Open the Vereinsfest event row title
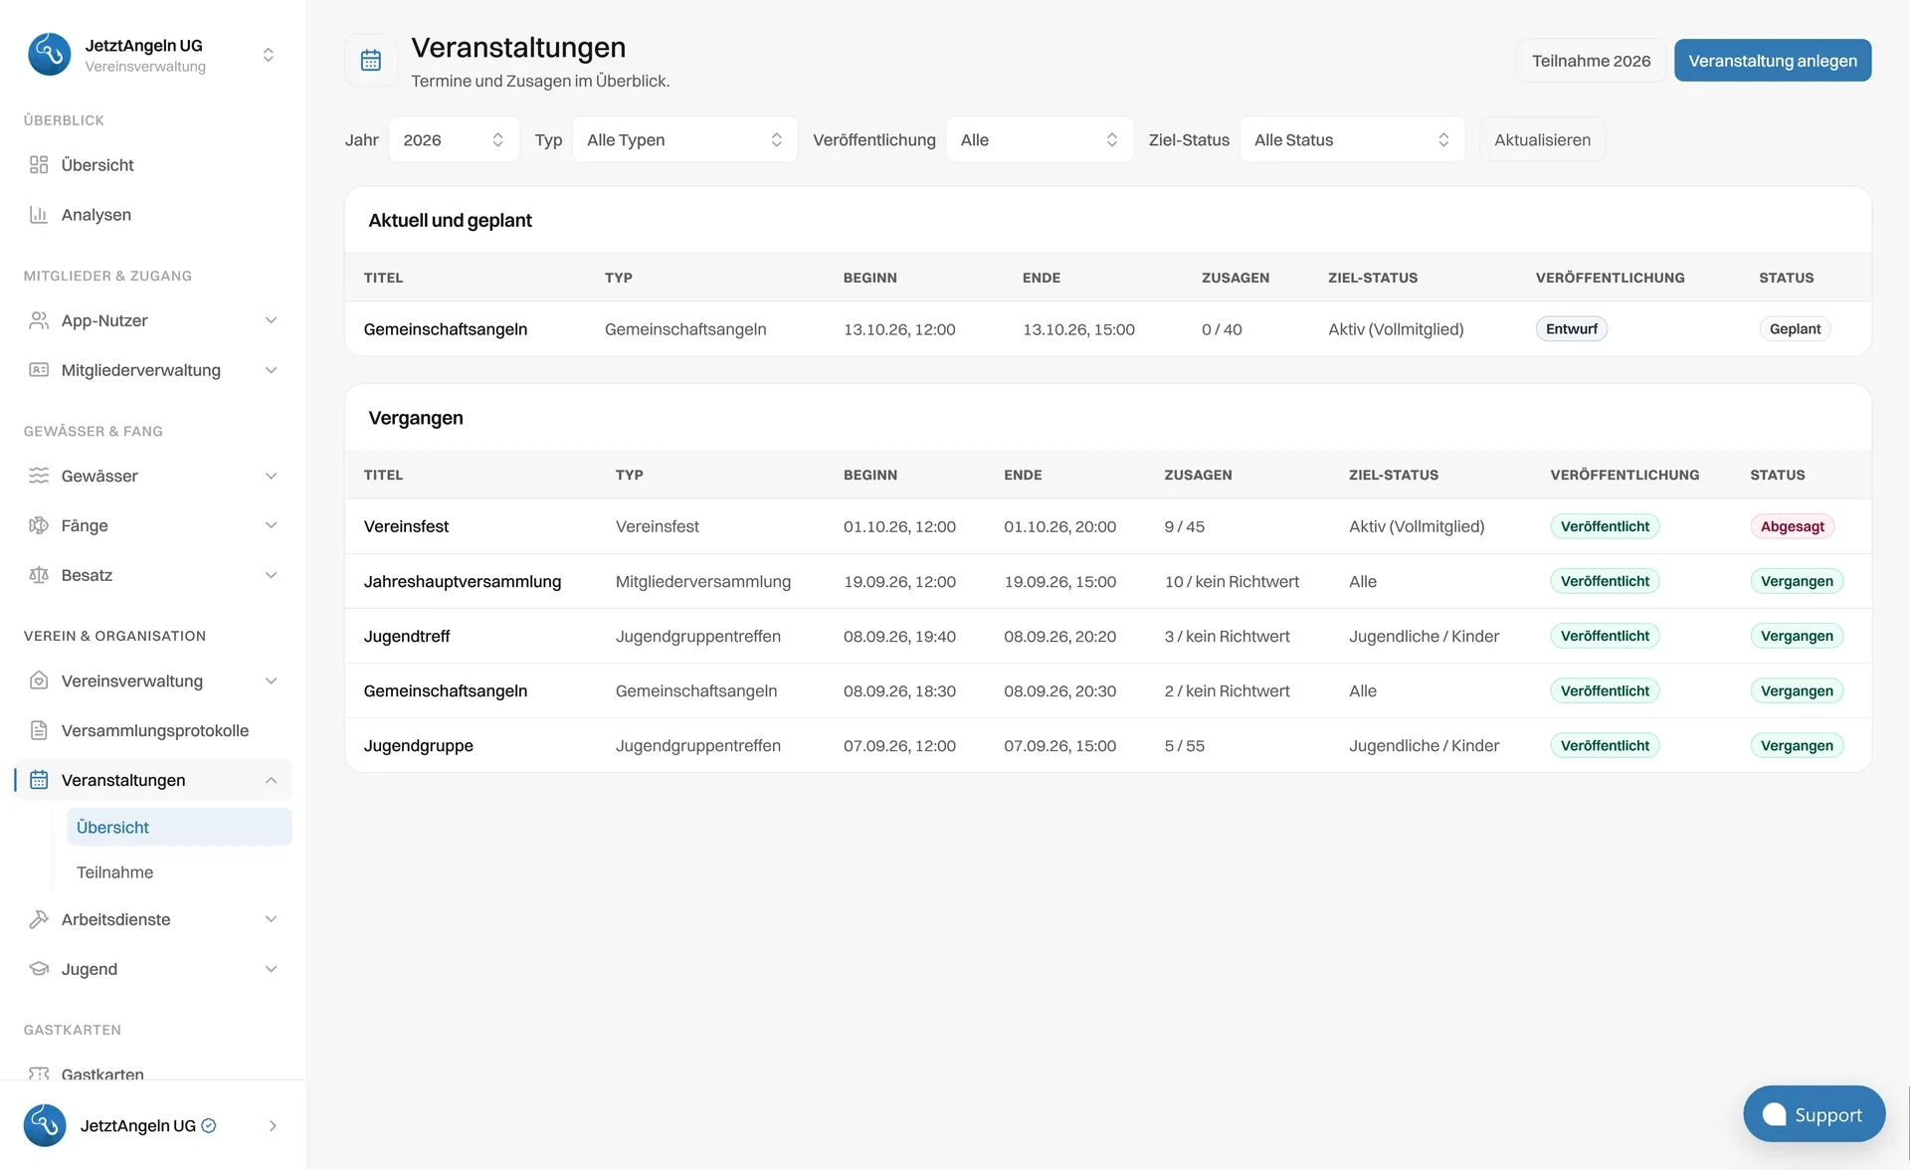Viewport: 1910px width, 1170px height. pyautogui.click(x=406, y=526)
